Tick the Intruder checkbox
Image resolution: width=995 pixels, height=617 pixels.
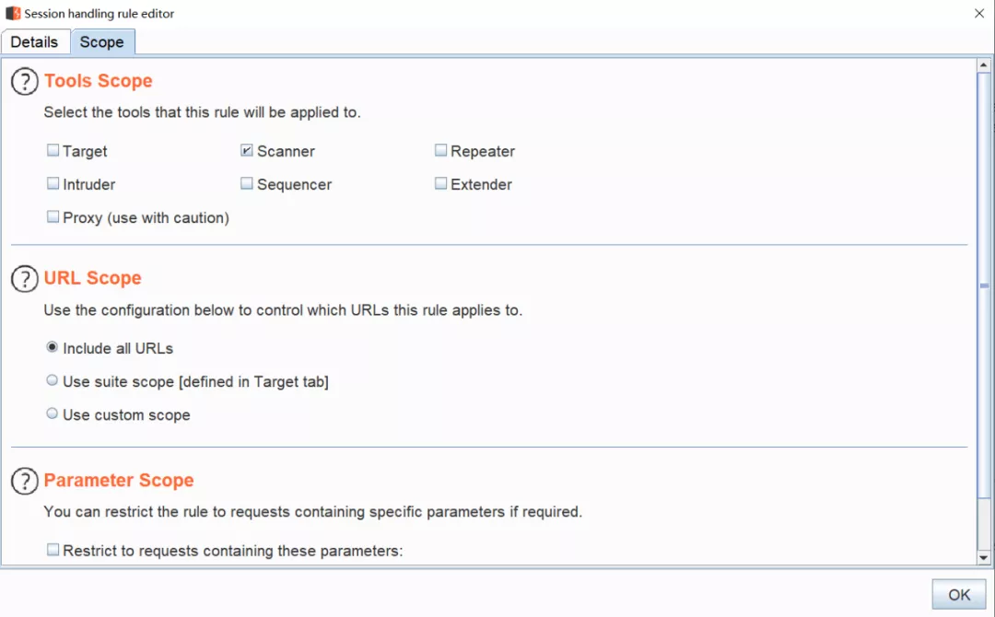53,183
